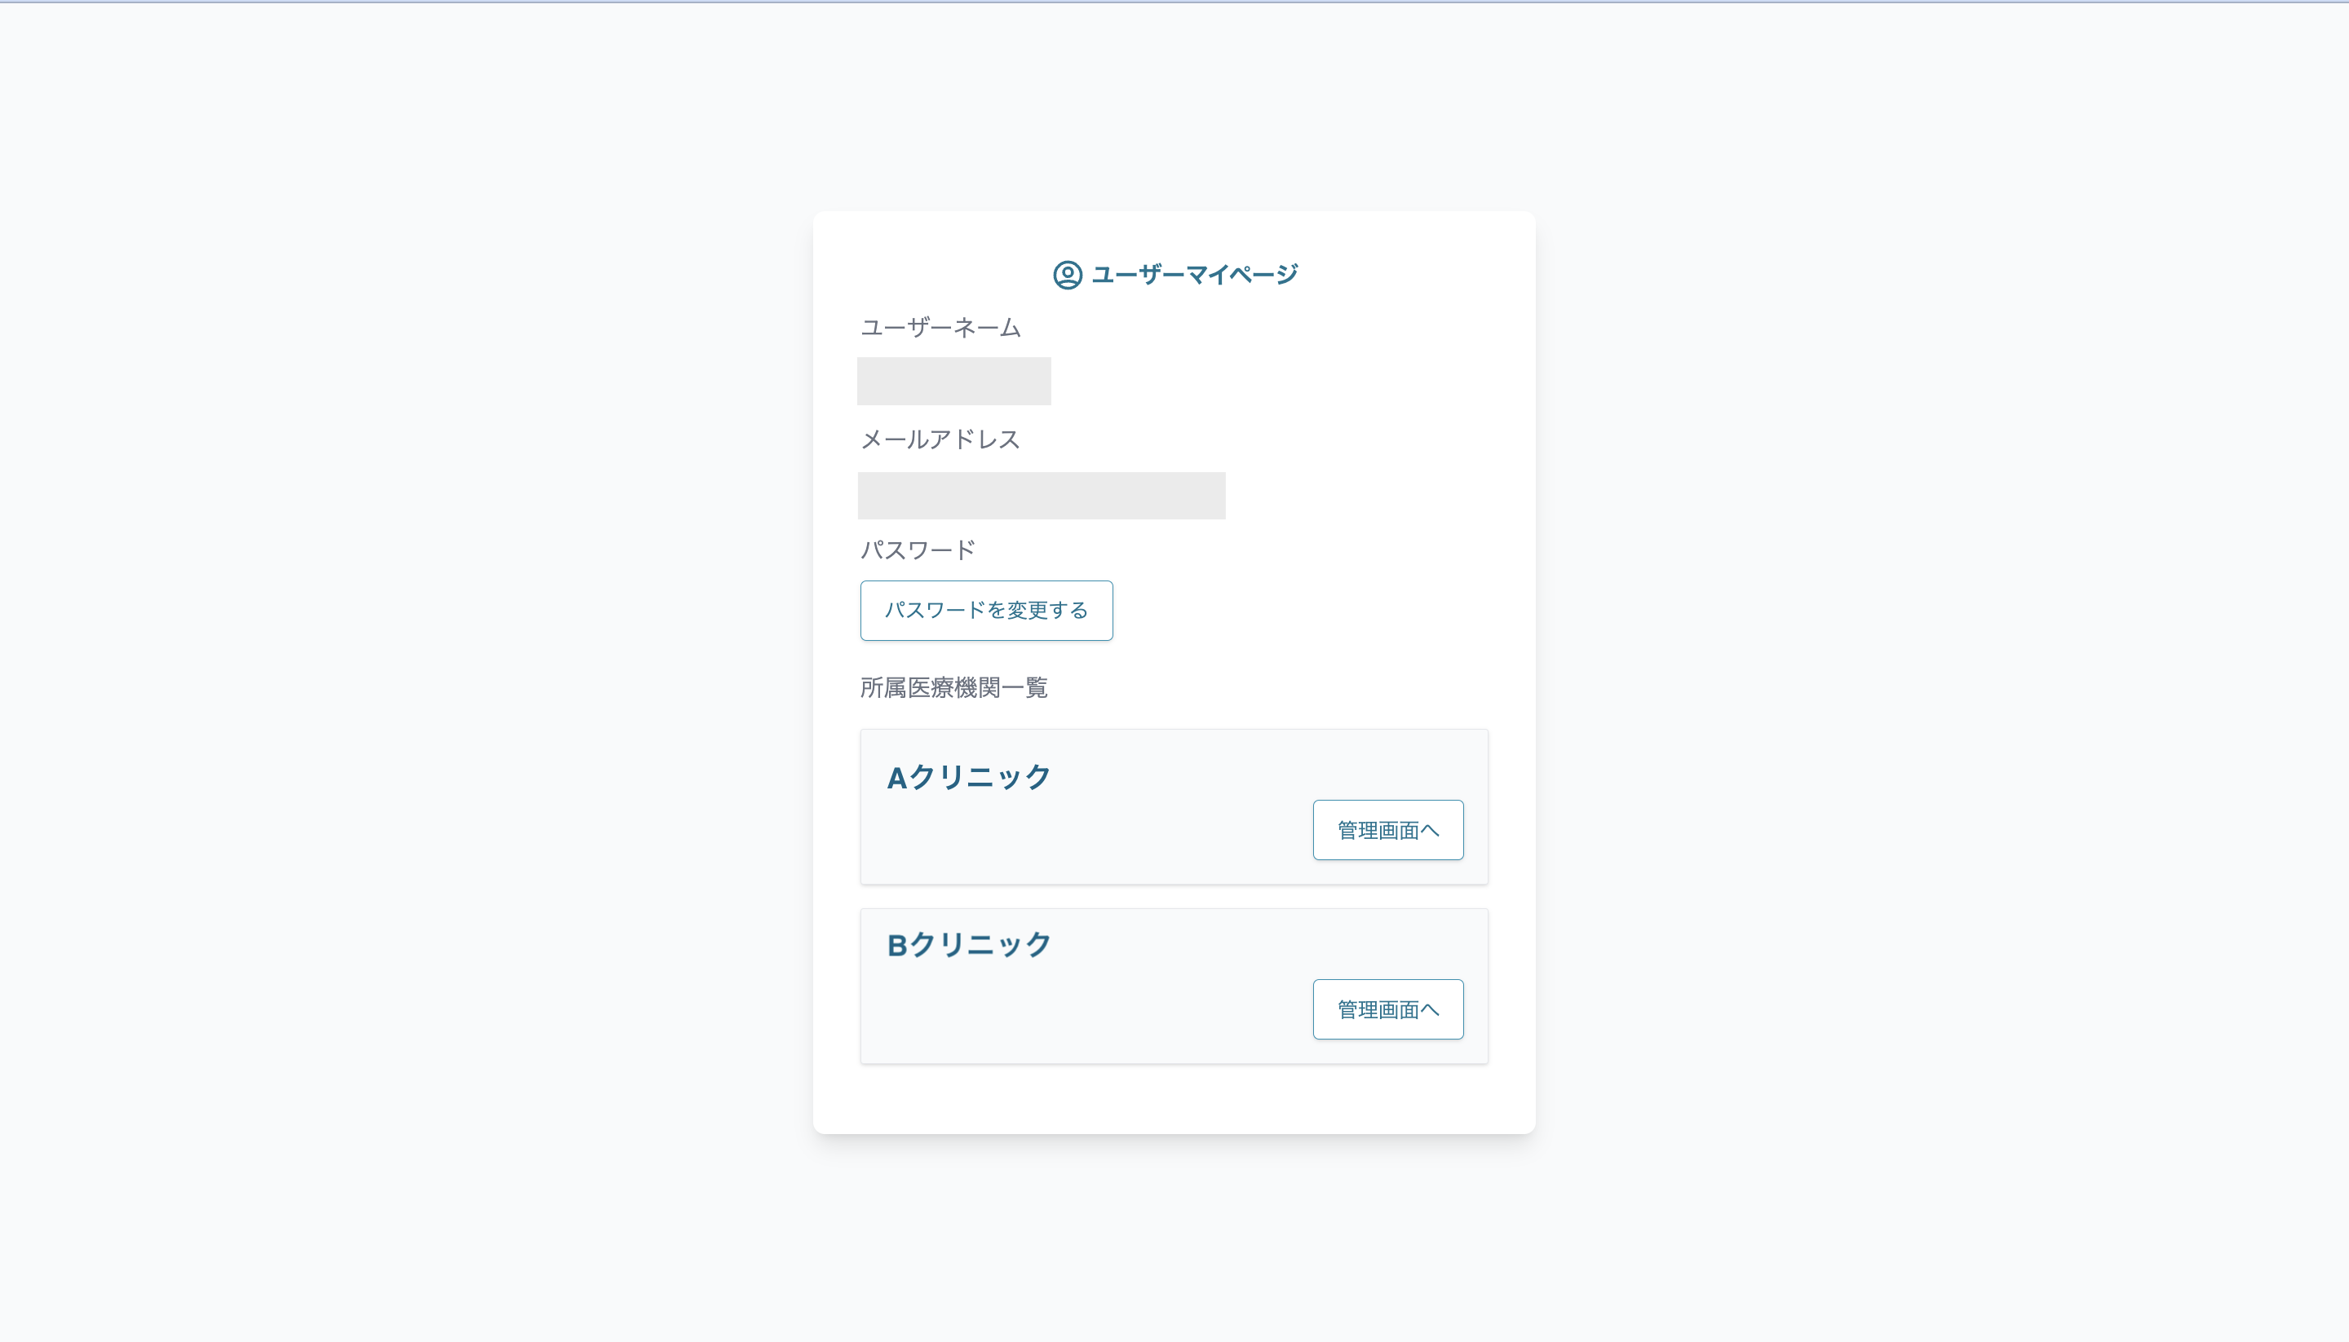Click white card space below the Bクリニック card
The height and width of the screenshot is (1342, 2349).
(1174, 1099)
